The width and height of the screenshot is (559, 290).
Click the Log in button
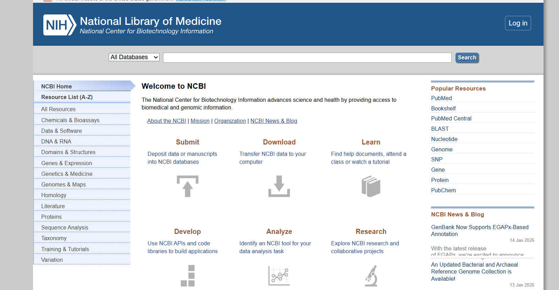point(518,23)
